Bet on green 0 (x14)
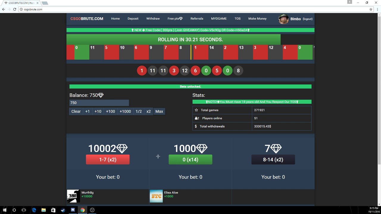Viewport: 381px width, 214px height. pos(190,160)
